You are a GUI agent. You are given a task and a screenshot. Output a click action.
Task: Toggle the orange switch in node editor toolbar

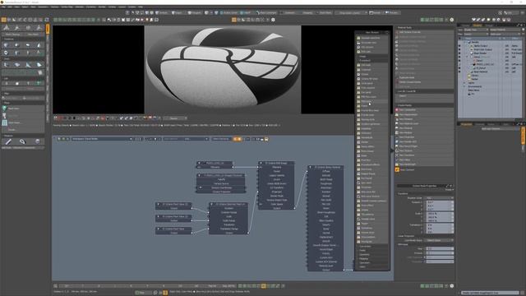[237, 139]
